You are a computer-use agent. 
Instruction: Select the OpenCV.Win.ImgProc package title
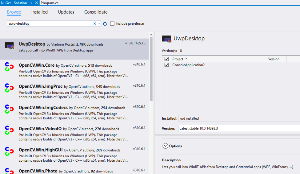[41, 86]
